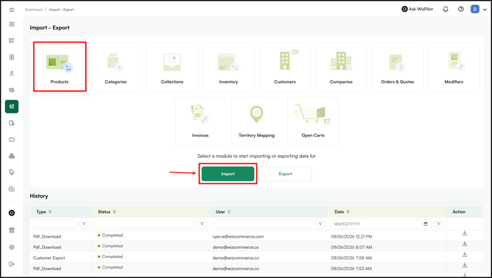Screen dimensions: 492x278
Task: Click the Export button
Action: click(285, 174)
